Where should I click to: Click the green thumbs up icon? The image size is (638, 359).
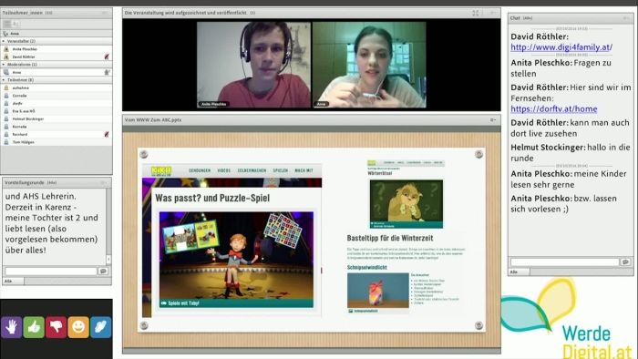click(34, 327)
